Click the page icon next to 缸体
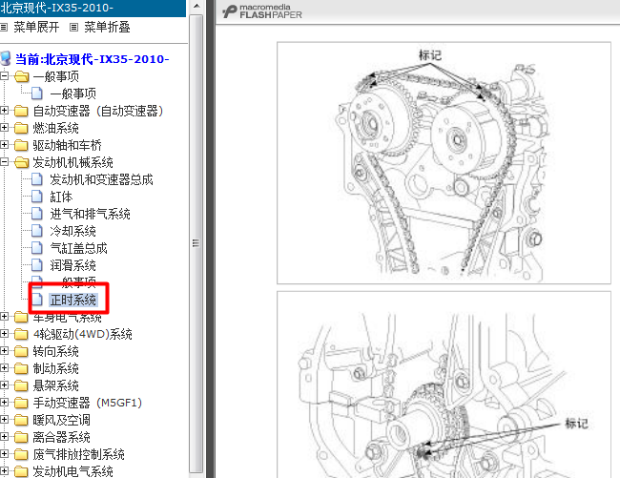This screenshot has height=478, width=620. [x=37, y=197]
